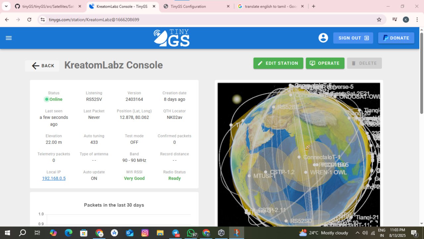Go forward in browser history

[x=18, y=20]
